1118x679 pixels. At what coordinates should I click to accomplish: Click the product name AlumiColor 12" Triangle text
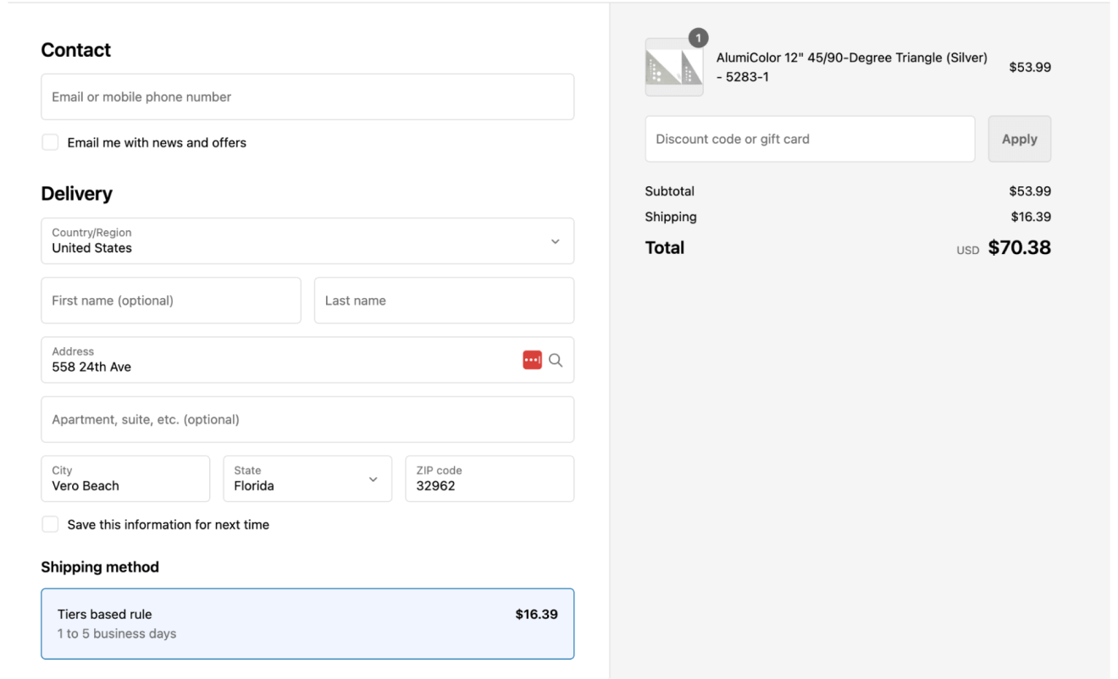[852, 67]
